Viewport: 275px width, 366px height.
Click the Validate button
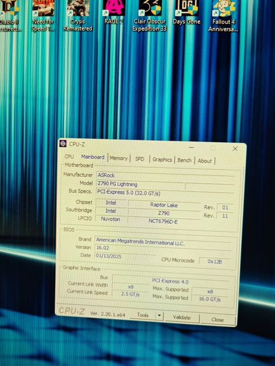coord(182,317)
